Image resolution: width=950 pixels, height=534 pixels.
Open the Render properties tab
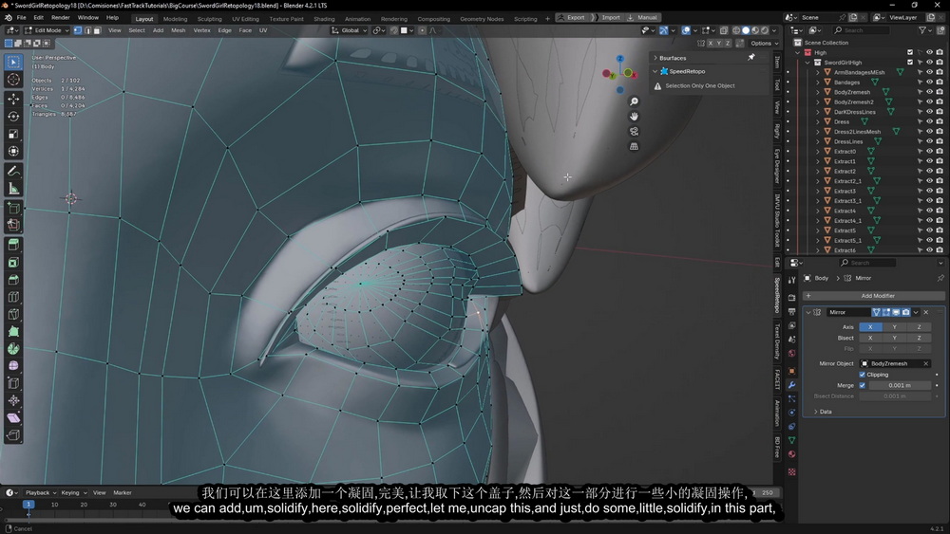click(792, 298)
